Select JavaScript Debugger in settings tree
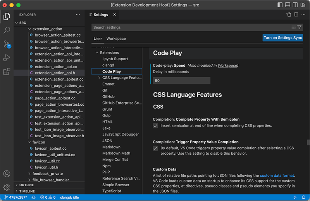The image size is (310, 201). point(121,135)
